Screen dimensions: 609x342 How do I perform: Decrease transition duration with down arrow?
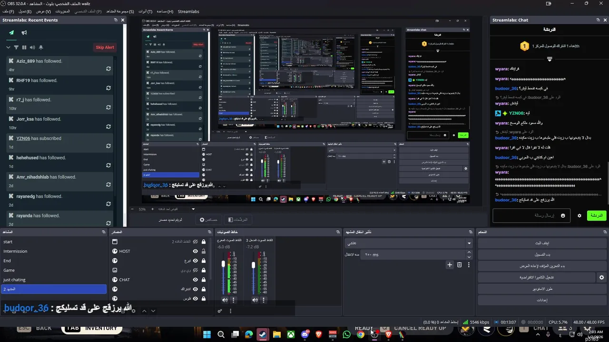pyautogui.click(x=469, y=256)
